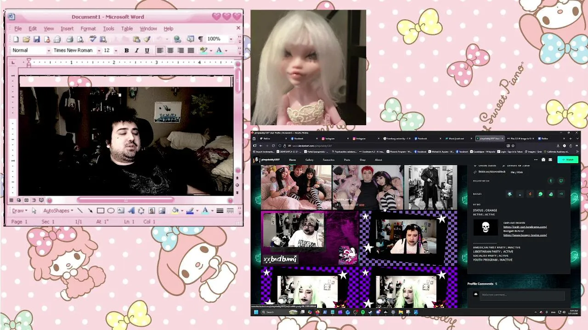Click the Insert Picture icon in Drawing toolbar
Screen dimensions: 588x330
(162, 211)
